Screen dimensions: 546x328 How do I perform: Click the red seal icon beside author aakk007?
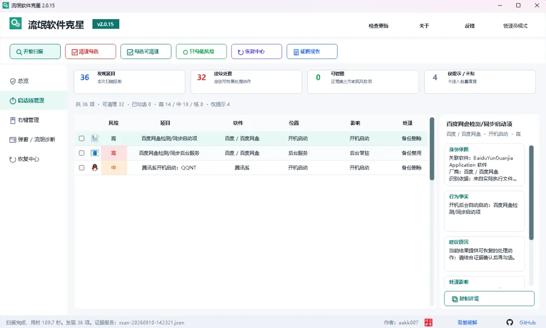click(x=428, y=322)
